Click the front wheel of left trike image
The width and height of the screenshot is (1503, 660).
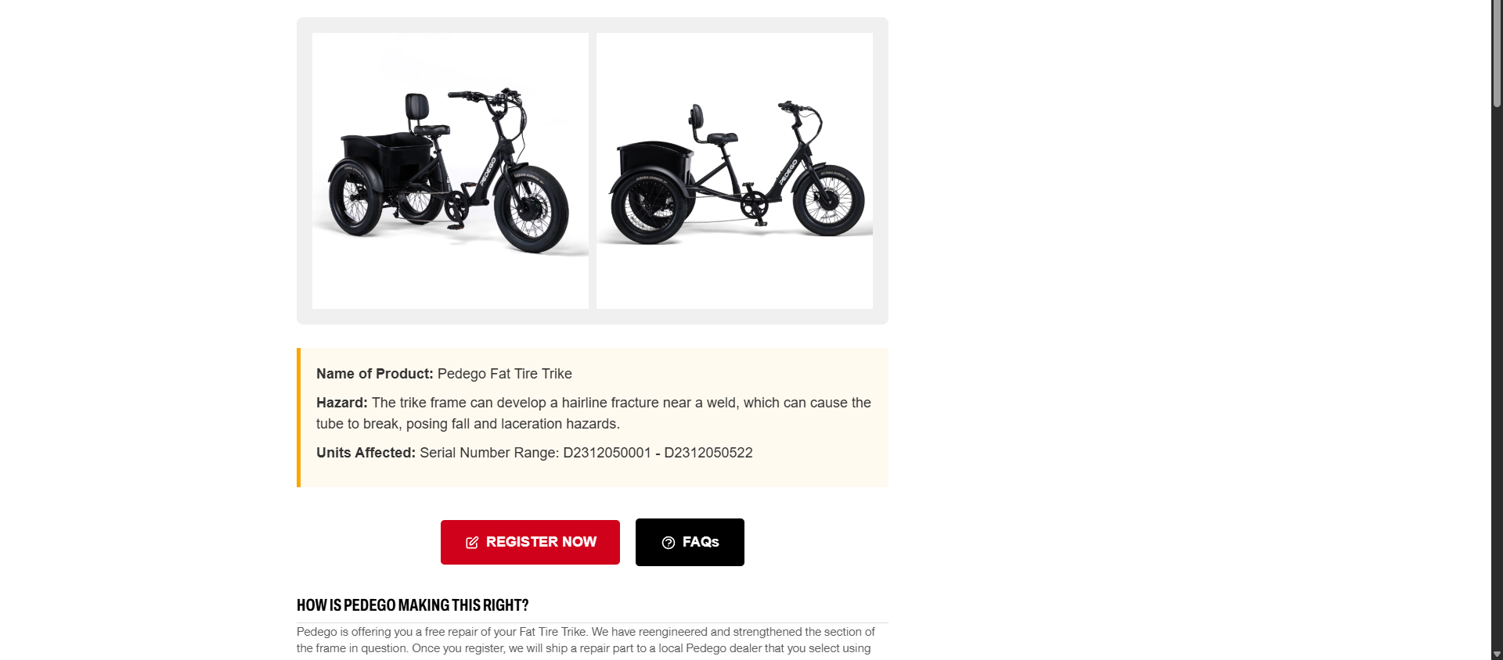click(532, 209)
